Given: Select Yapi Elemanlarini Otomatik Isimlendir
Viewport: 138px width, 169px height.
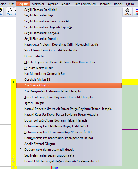Looking at the screenshot, I should (69, 50).
